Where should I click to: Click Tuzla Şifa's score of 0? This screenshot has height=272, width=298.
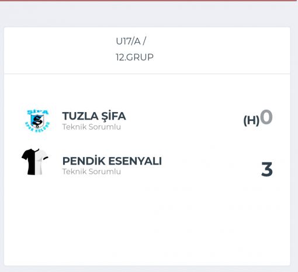pyautogui.click(x=266, y=117)
